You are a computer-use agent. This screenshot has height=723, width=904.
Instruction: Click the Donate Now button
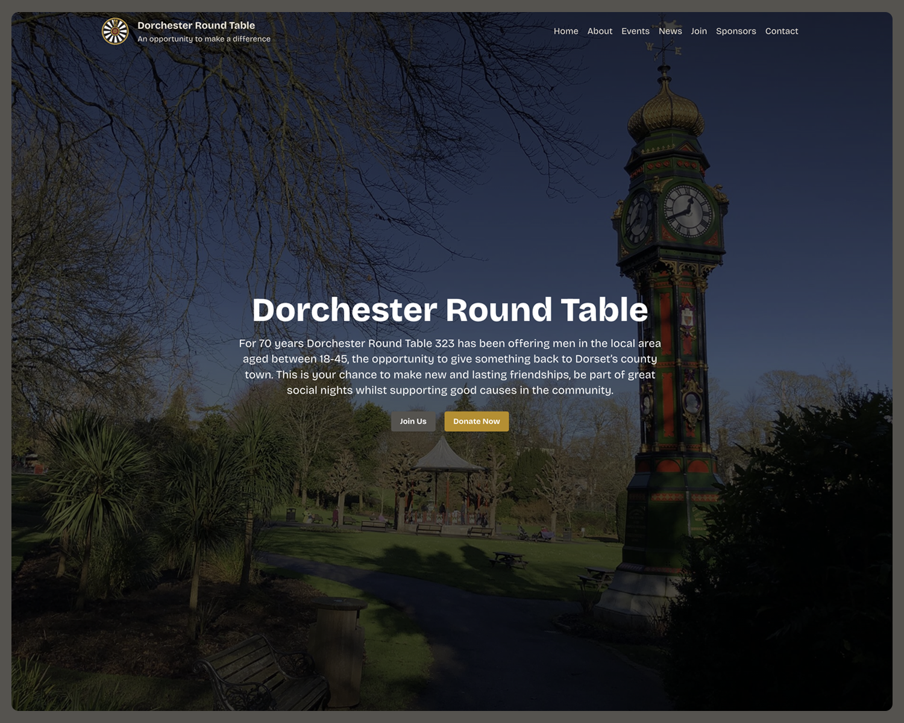pos(477,421)
